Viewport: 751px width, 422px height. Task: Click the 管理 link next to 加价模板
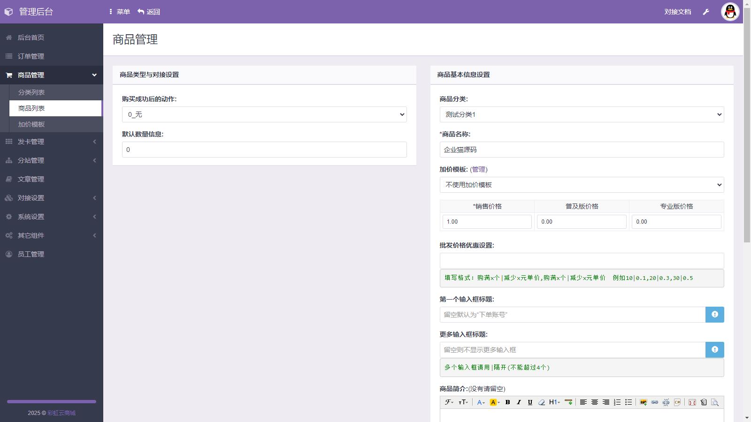coord(479,169)
